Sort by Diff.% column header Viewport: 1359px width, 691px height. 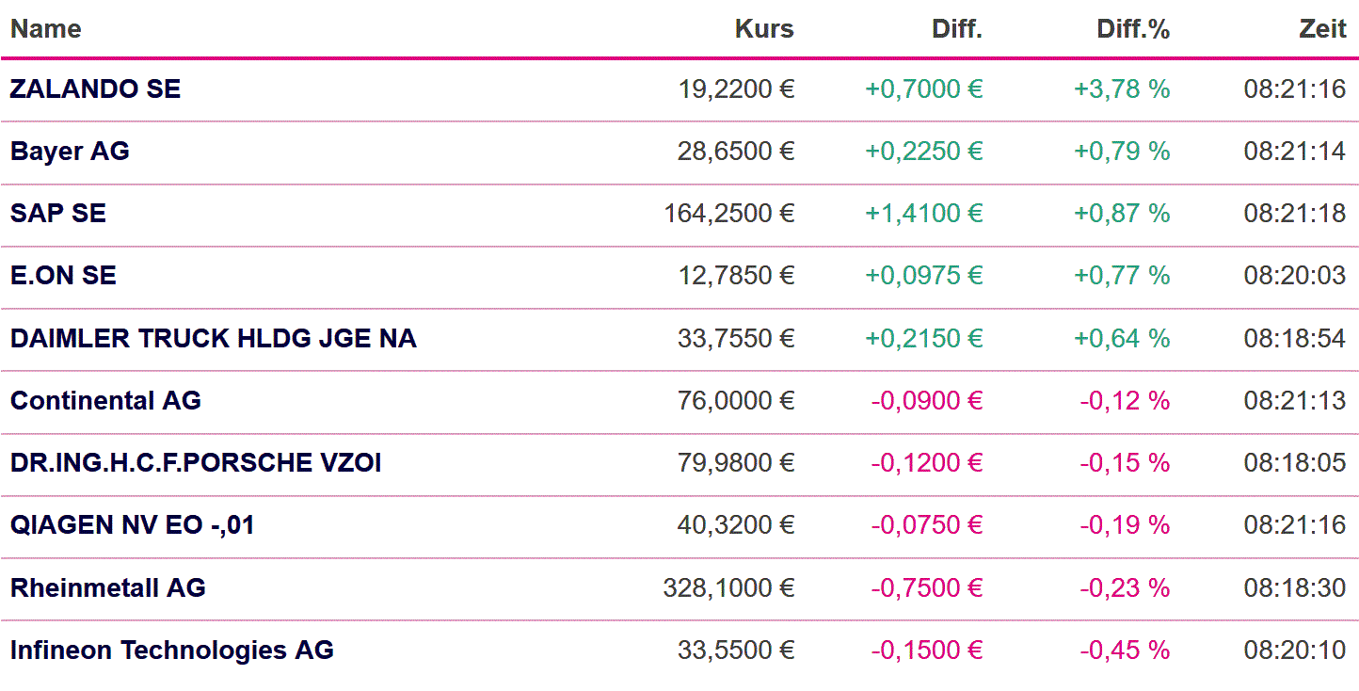(x=1133, y=29)
